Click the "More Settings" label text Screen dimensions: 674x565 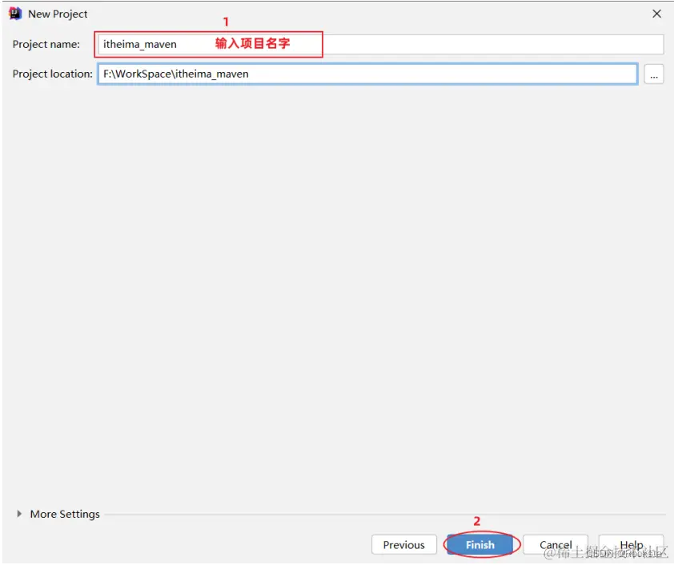pos(65,514)
